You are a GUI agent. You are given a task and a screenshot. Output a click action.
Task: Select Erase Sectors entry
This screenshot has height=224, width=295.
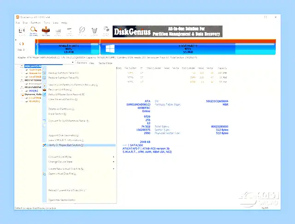(x=79, y=114)
